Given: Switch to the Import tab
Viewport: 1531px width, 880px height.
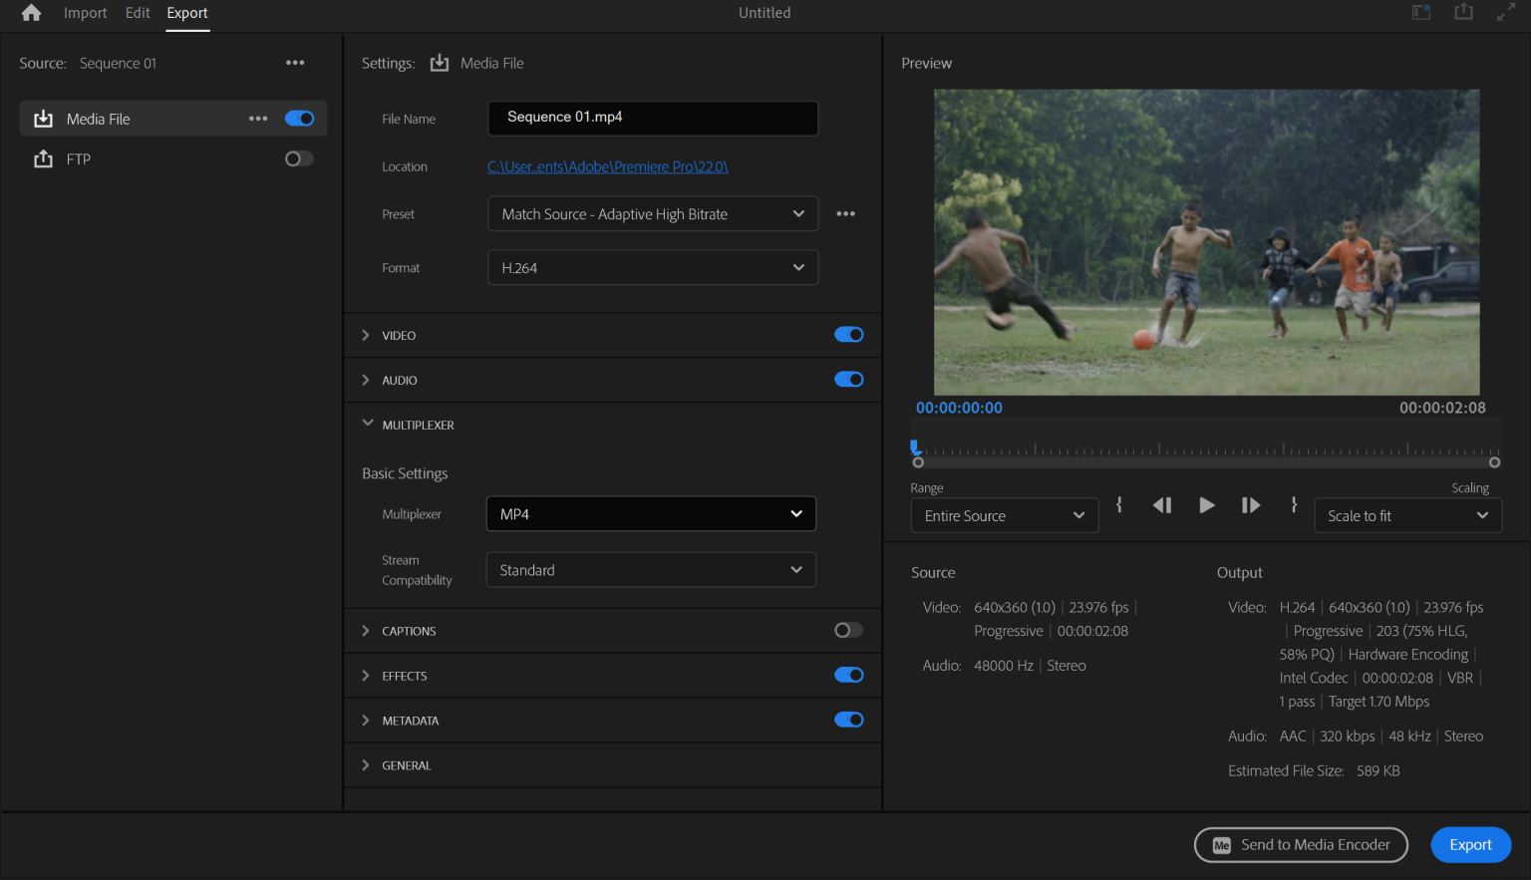Looking at the screenshot, I should click(x=85, y=13).
